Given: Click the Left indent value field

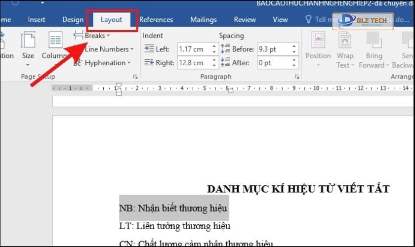Looking at the screenshot, I should pos(193,49).
